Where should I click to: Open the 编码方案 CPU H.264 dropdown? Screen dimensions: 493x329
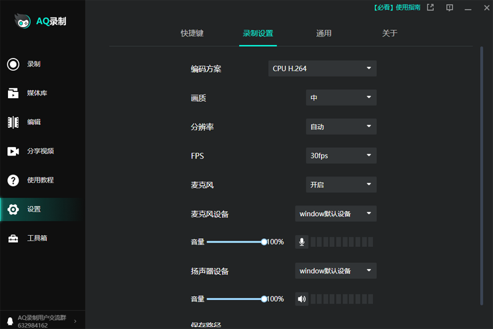click(322, 69)
